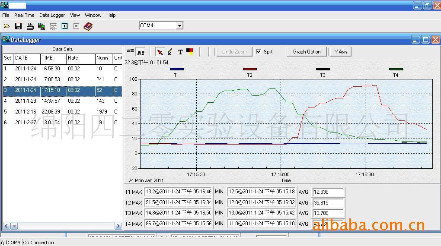This screenshot has width=441, height=246.
Task: Open the graph color picker icon
Action: click(190, 52)
